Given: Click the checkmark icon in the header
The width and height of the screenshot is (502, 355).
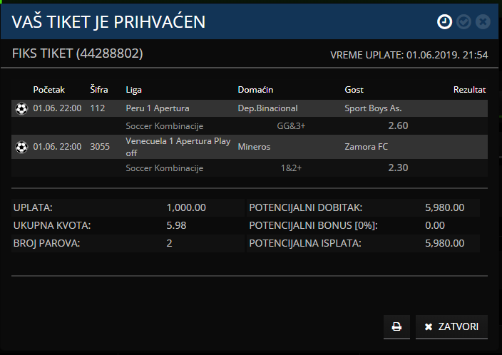Looking at the screenshot, I should coord(463,22).
